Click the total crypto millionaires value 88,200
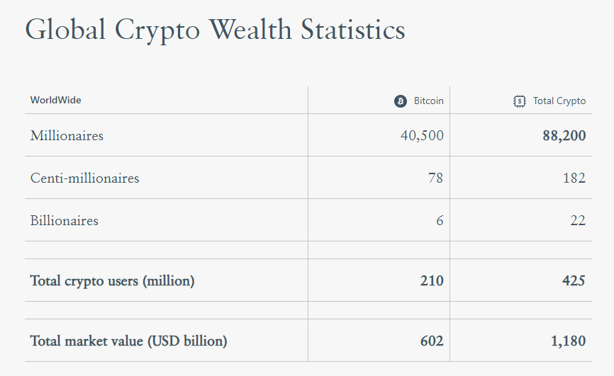 point(564,136)
